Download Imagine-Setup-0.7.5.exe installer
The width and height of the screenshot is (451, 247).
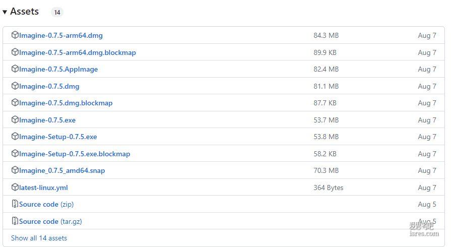tap(58, 137)
